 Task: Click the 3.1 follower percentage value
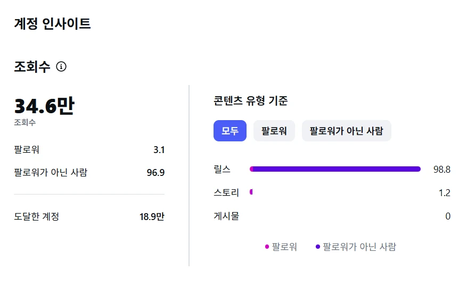(x=159, y=150)
